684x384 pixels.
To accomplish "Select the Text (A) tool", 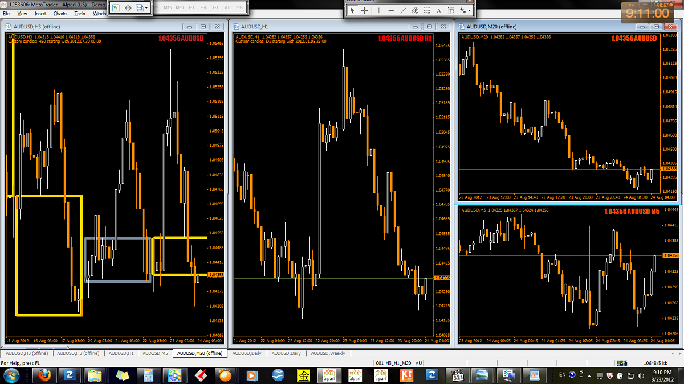I will click(x=439, y=10).
